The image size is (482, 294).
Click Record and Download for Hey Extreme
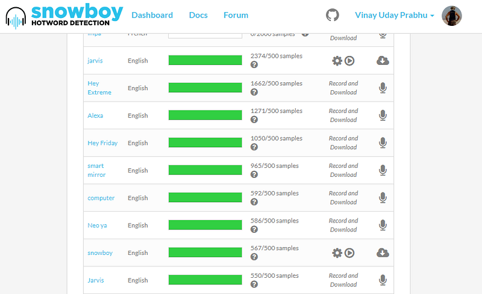tap(343, 88)
